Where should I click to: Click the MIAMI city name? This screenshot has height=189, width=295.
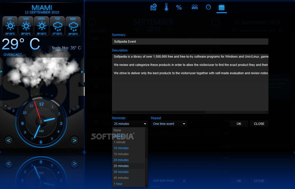42,7
